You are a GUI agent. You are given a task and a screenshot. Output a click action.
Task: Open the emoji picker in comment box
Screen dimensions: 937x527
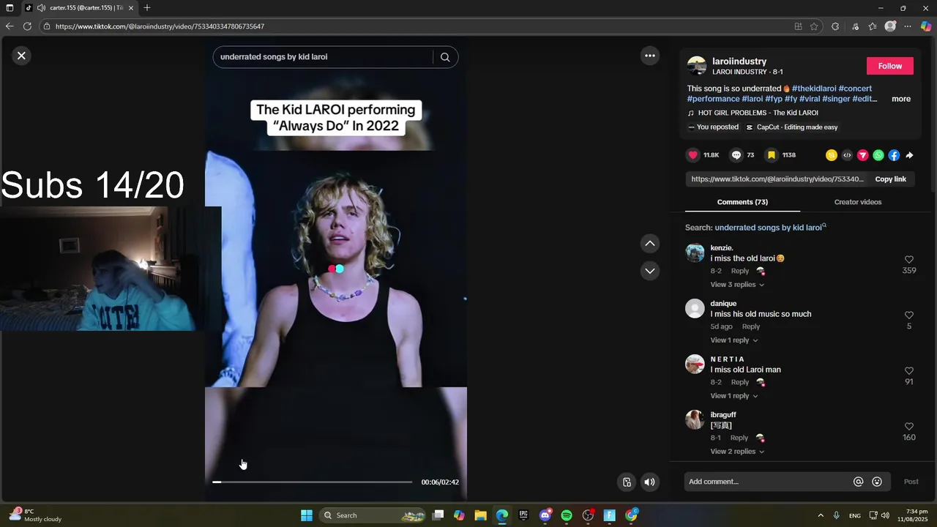tap(877, 482)
